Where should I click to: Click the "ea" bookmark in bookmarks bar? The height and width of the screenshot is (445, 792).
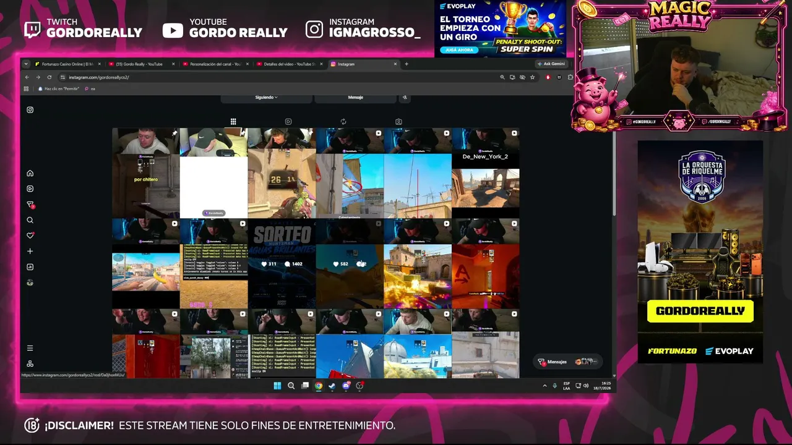[90, 88]
